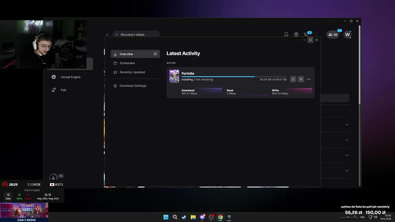Open File Explorer from the taskbar
The height and width of the screenshot is (222, 395).
pos(193,217)
